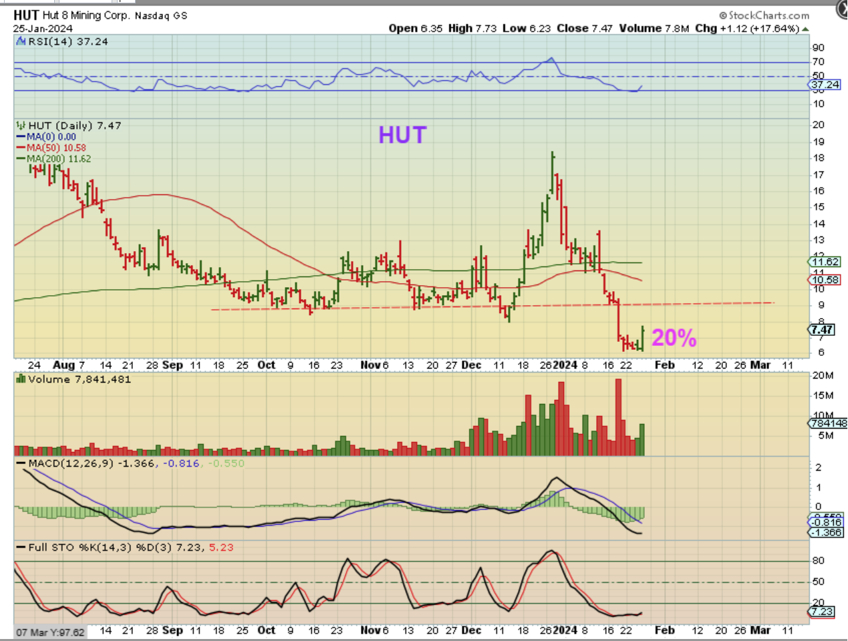This screenshot has height=641, width=848.
Task: Click the volume bars icon before Volume label
Action: (21, 379)
